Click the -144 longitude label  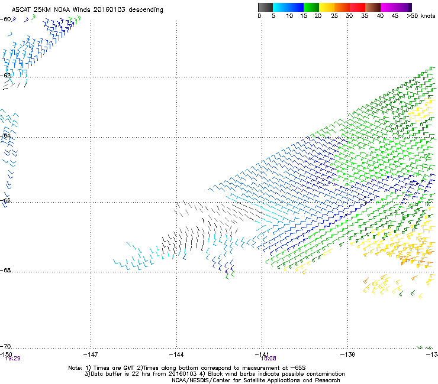point(176,354)
